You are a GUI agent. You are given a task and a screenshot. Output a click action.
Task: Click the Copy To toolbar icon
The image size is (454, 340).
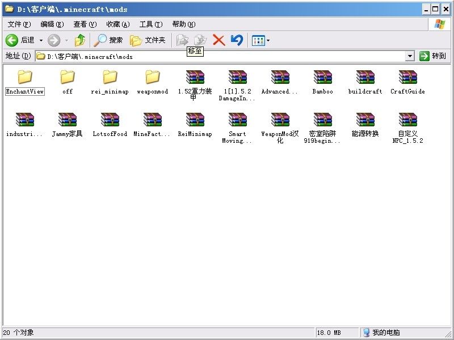(x=200, y=40)
